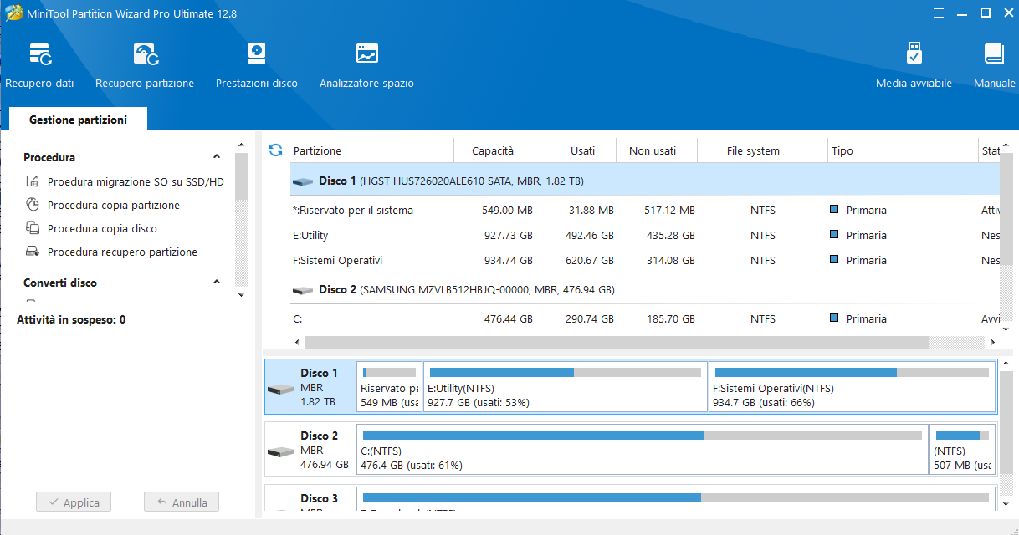This screenshot has height=535, width=1019.
Task: Open Procedura migrazione SO su SSD/HD
Action: tap(136, 181)
